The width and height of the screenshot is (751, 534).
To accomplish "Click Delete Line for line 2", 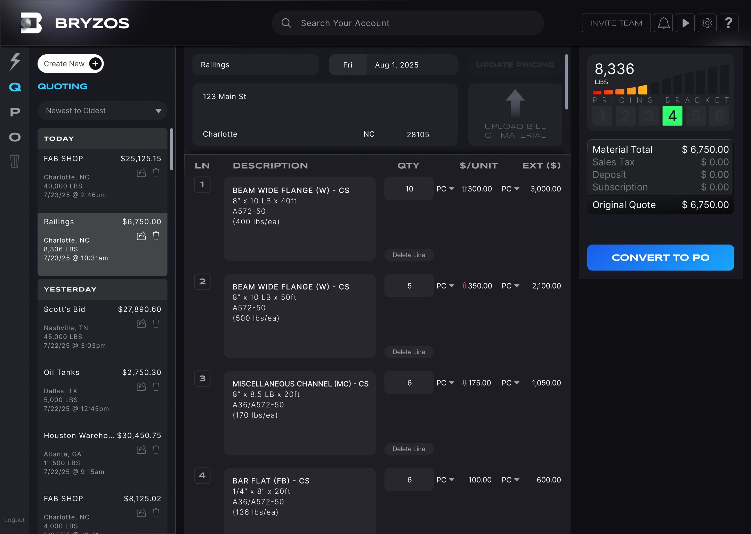I will click(x=409, y=352).
